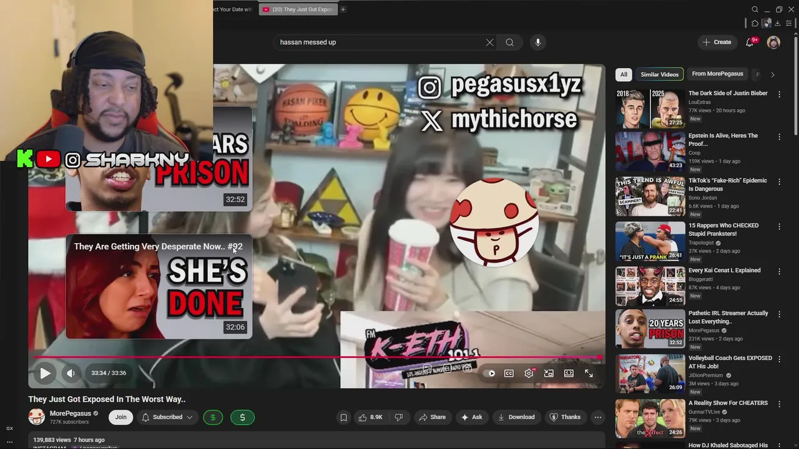Click the Ask button
This screenshot has height=449, width=799.
[x=471, y=417]
